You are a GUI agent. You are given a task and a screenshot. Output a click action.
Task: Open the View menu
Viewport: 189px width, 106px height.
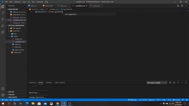[x=24, y=2]
